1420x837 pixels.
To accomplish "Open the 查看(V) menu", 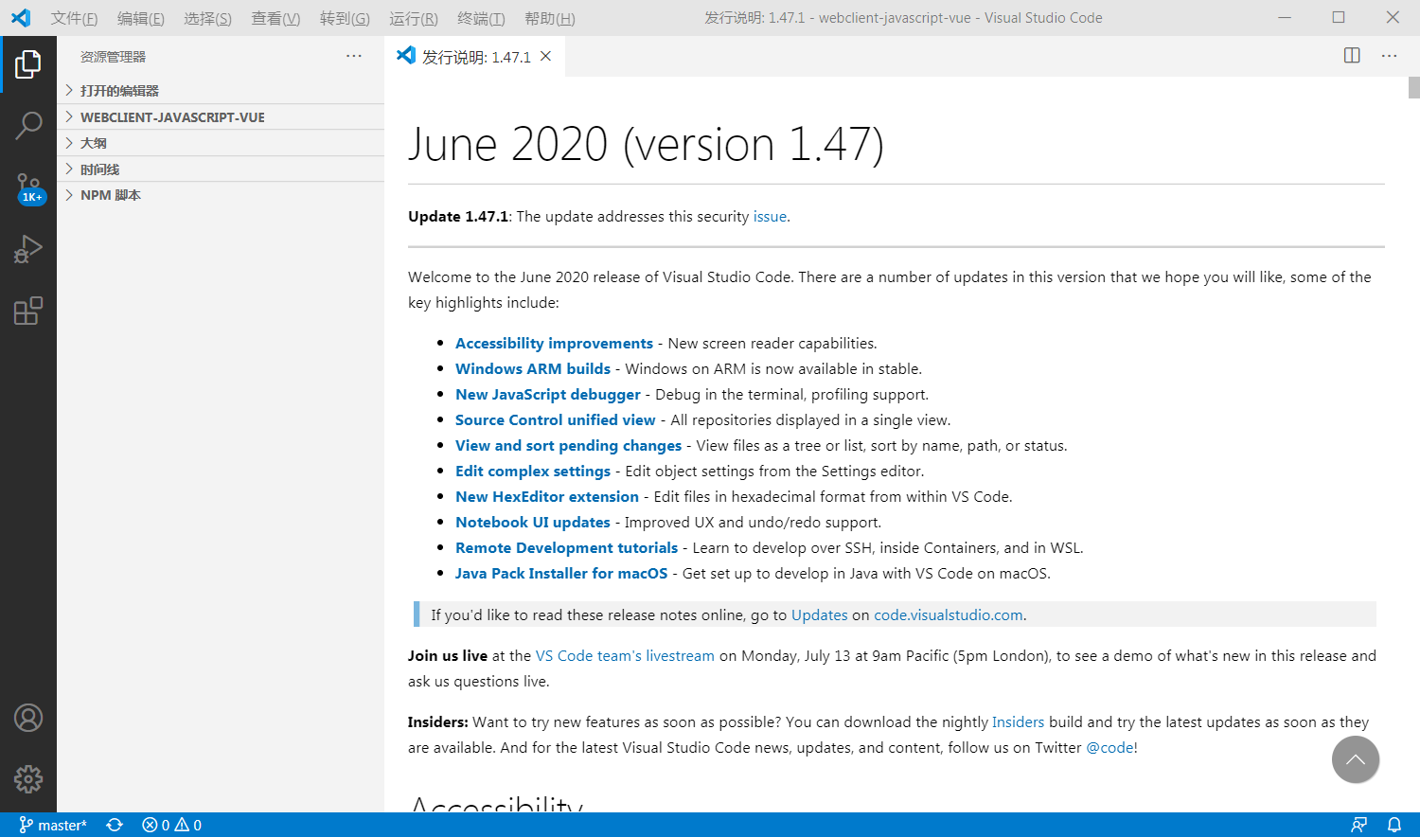I will [x=275, y=18].
